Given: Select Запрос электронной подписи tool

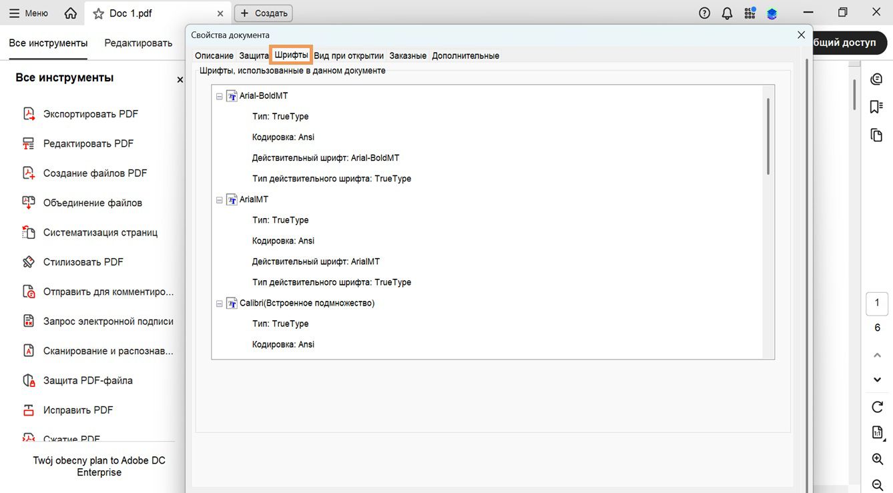Looking at the screenshot, I should [97, 322].
